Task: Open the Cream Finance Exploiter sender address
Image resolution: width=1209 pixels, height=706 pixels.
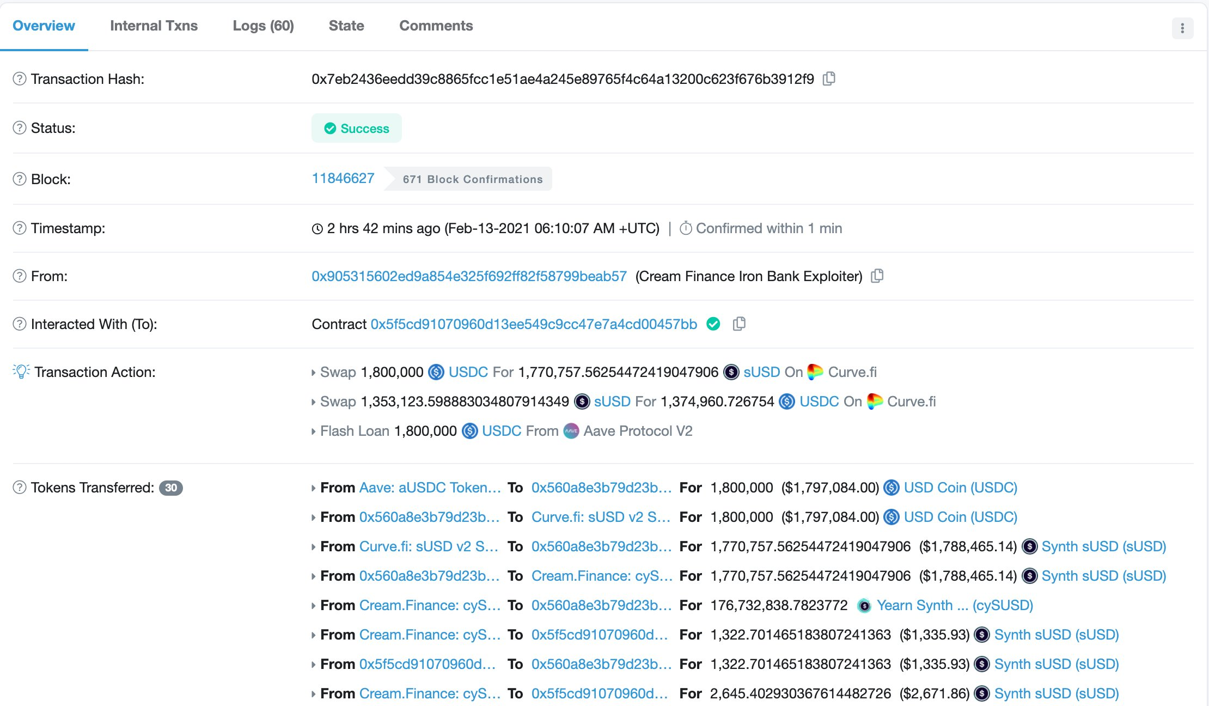Action: point(469,276)
